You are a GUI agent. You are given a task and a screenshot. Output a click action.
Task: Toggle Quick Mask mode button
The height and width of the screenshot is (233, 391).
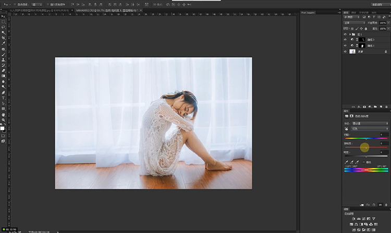(x=3, y=136)
